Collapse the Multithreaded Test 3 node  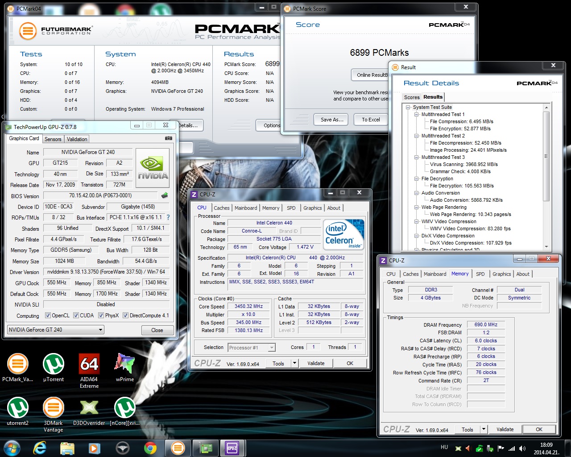pos(416,157)
